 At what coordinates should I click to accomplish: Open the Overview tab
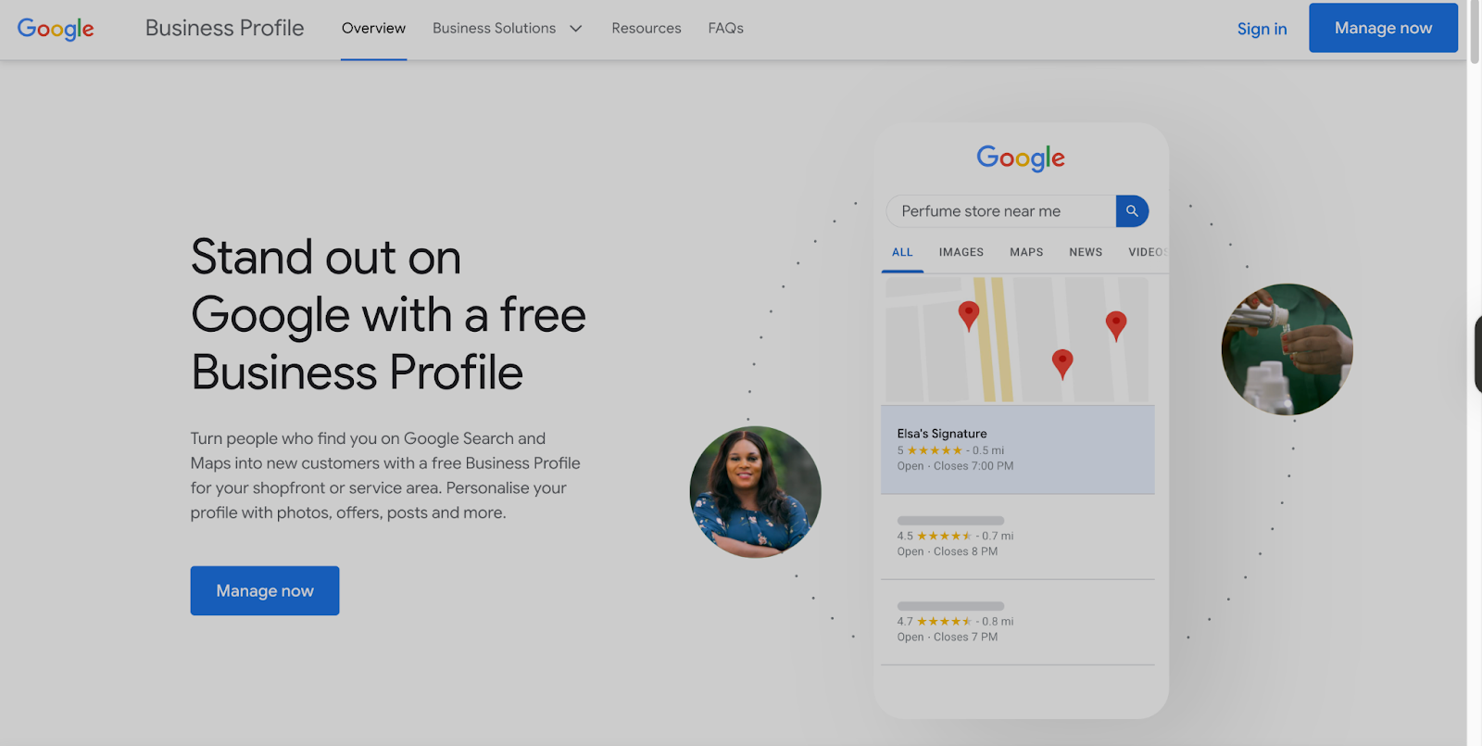[x=373, y=29]
